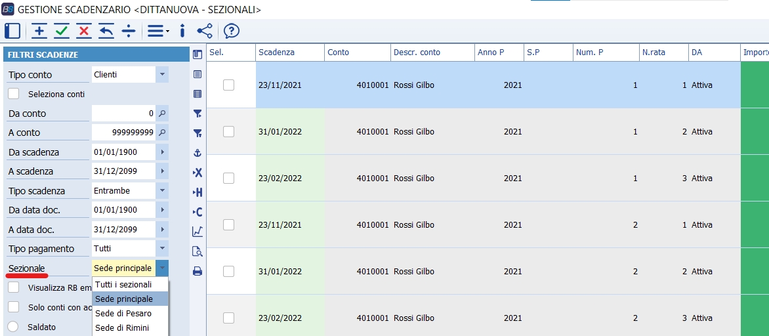The height and width of the screenshot is (336, 769).
Task: Sort by the 'Num. P' column header
Action: click(606, 52)
